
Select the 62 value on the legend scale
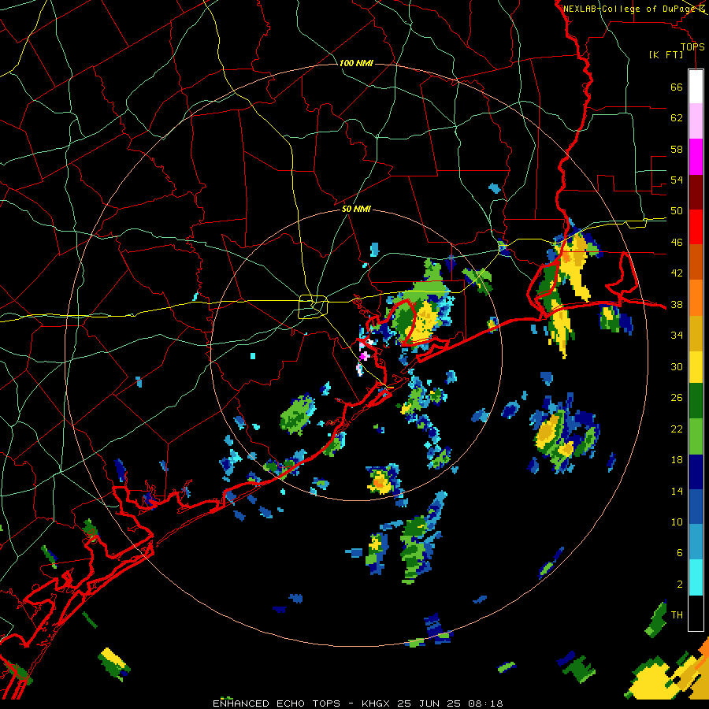click(677, 117)
